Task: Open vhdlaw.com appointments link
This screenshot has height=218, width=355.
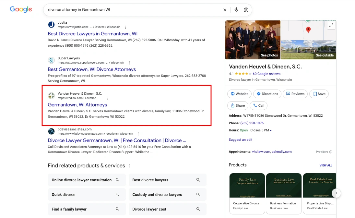Action: [x=261, y=151]
